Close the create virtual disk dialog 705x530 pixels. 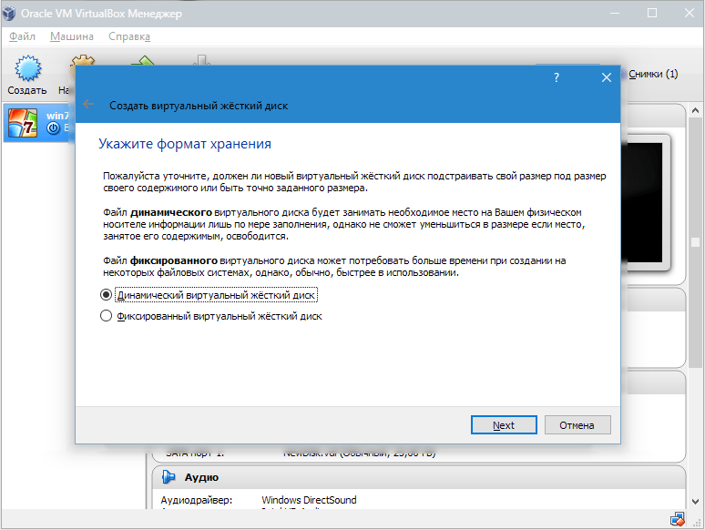click(x=606, y=78)
